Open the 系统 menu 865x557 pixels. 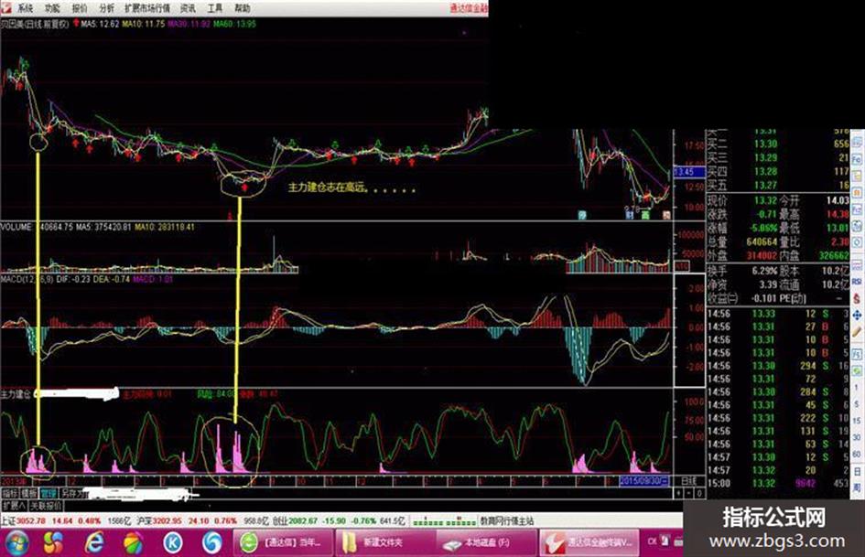(25, 8)
